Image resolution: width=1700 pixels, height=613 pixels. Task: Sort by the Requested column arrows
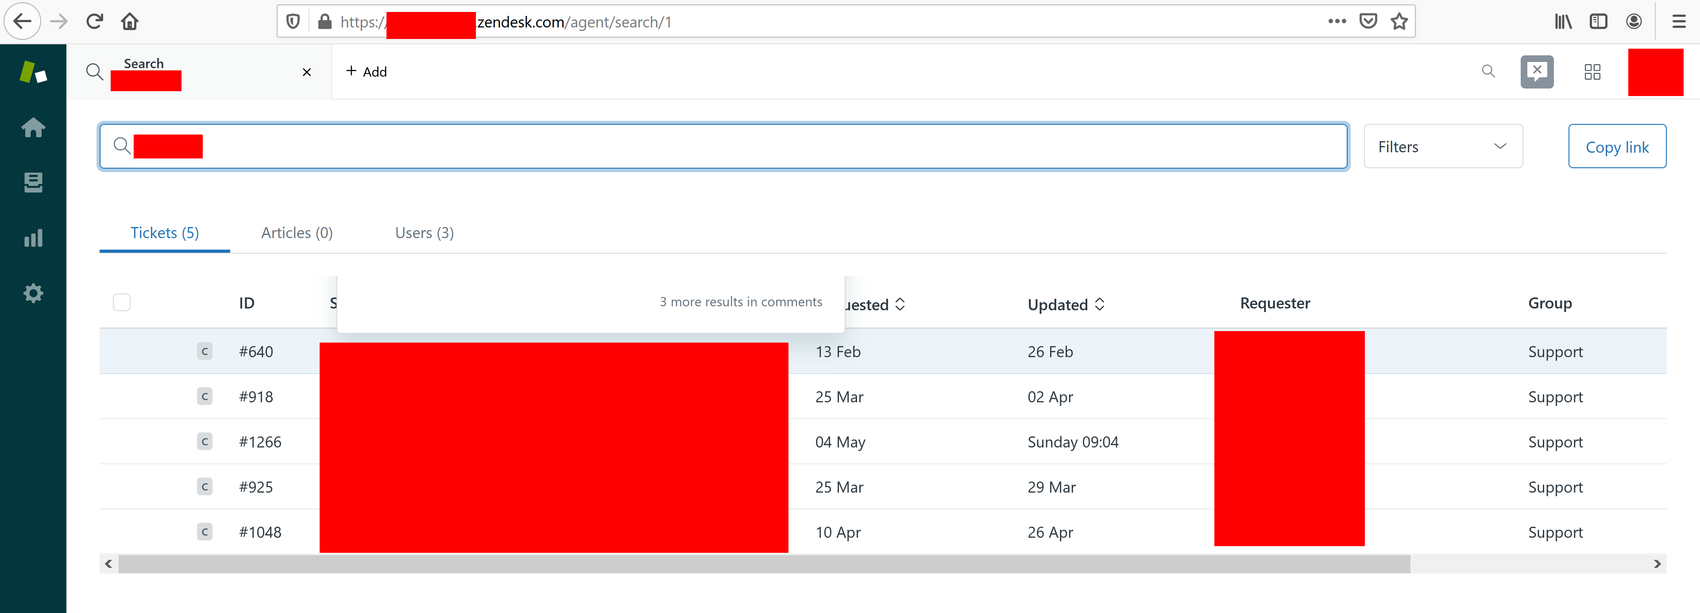click(x=900, y=304)
